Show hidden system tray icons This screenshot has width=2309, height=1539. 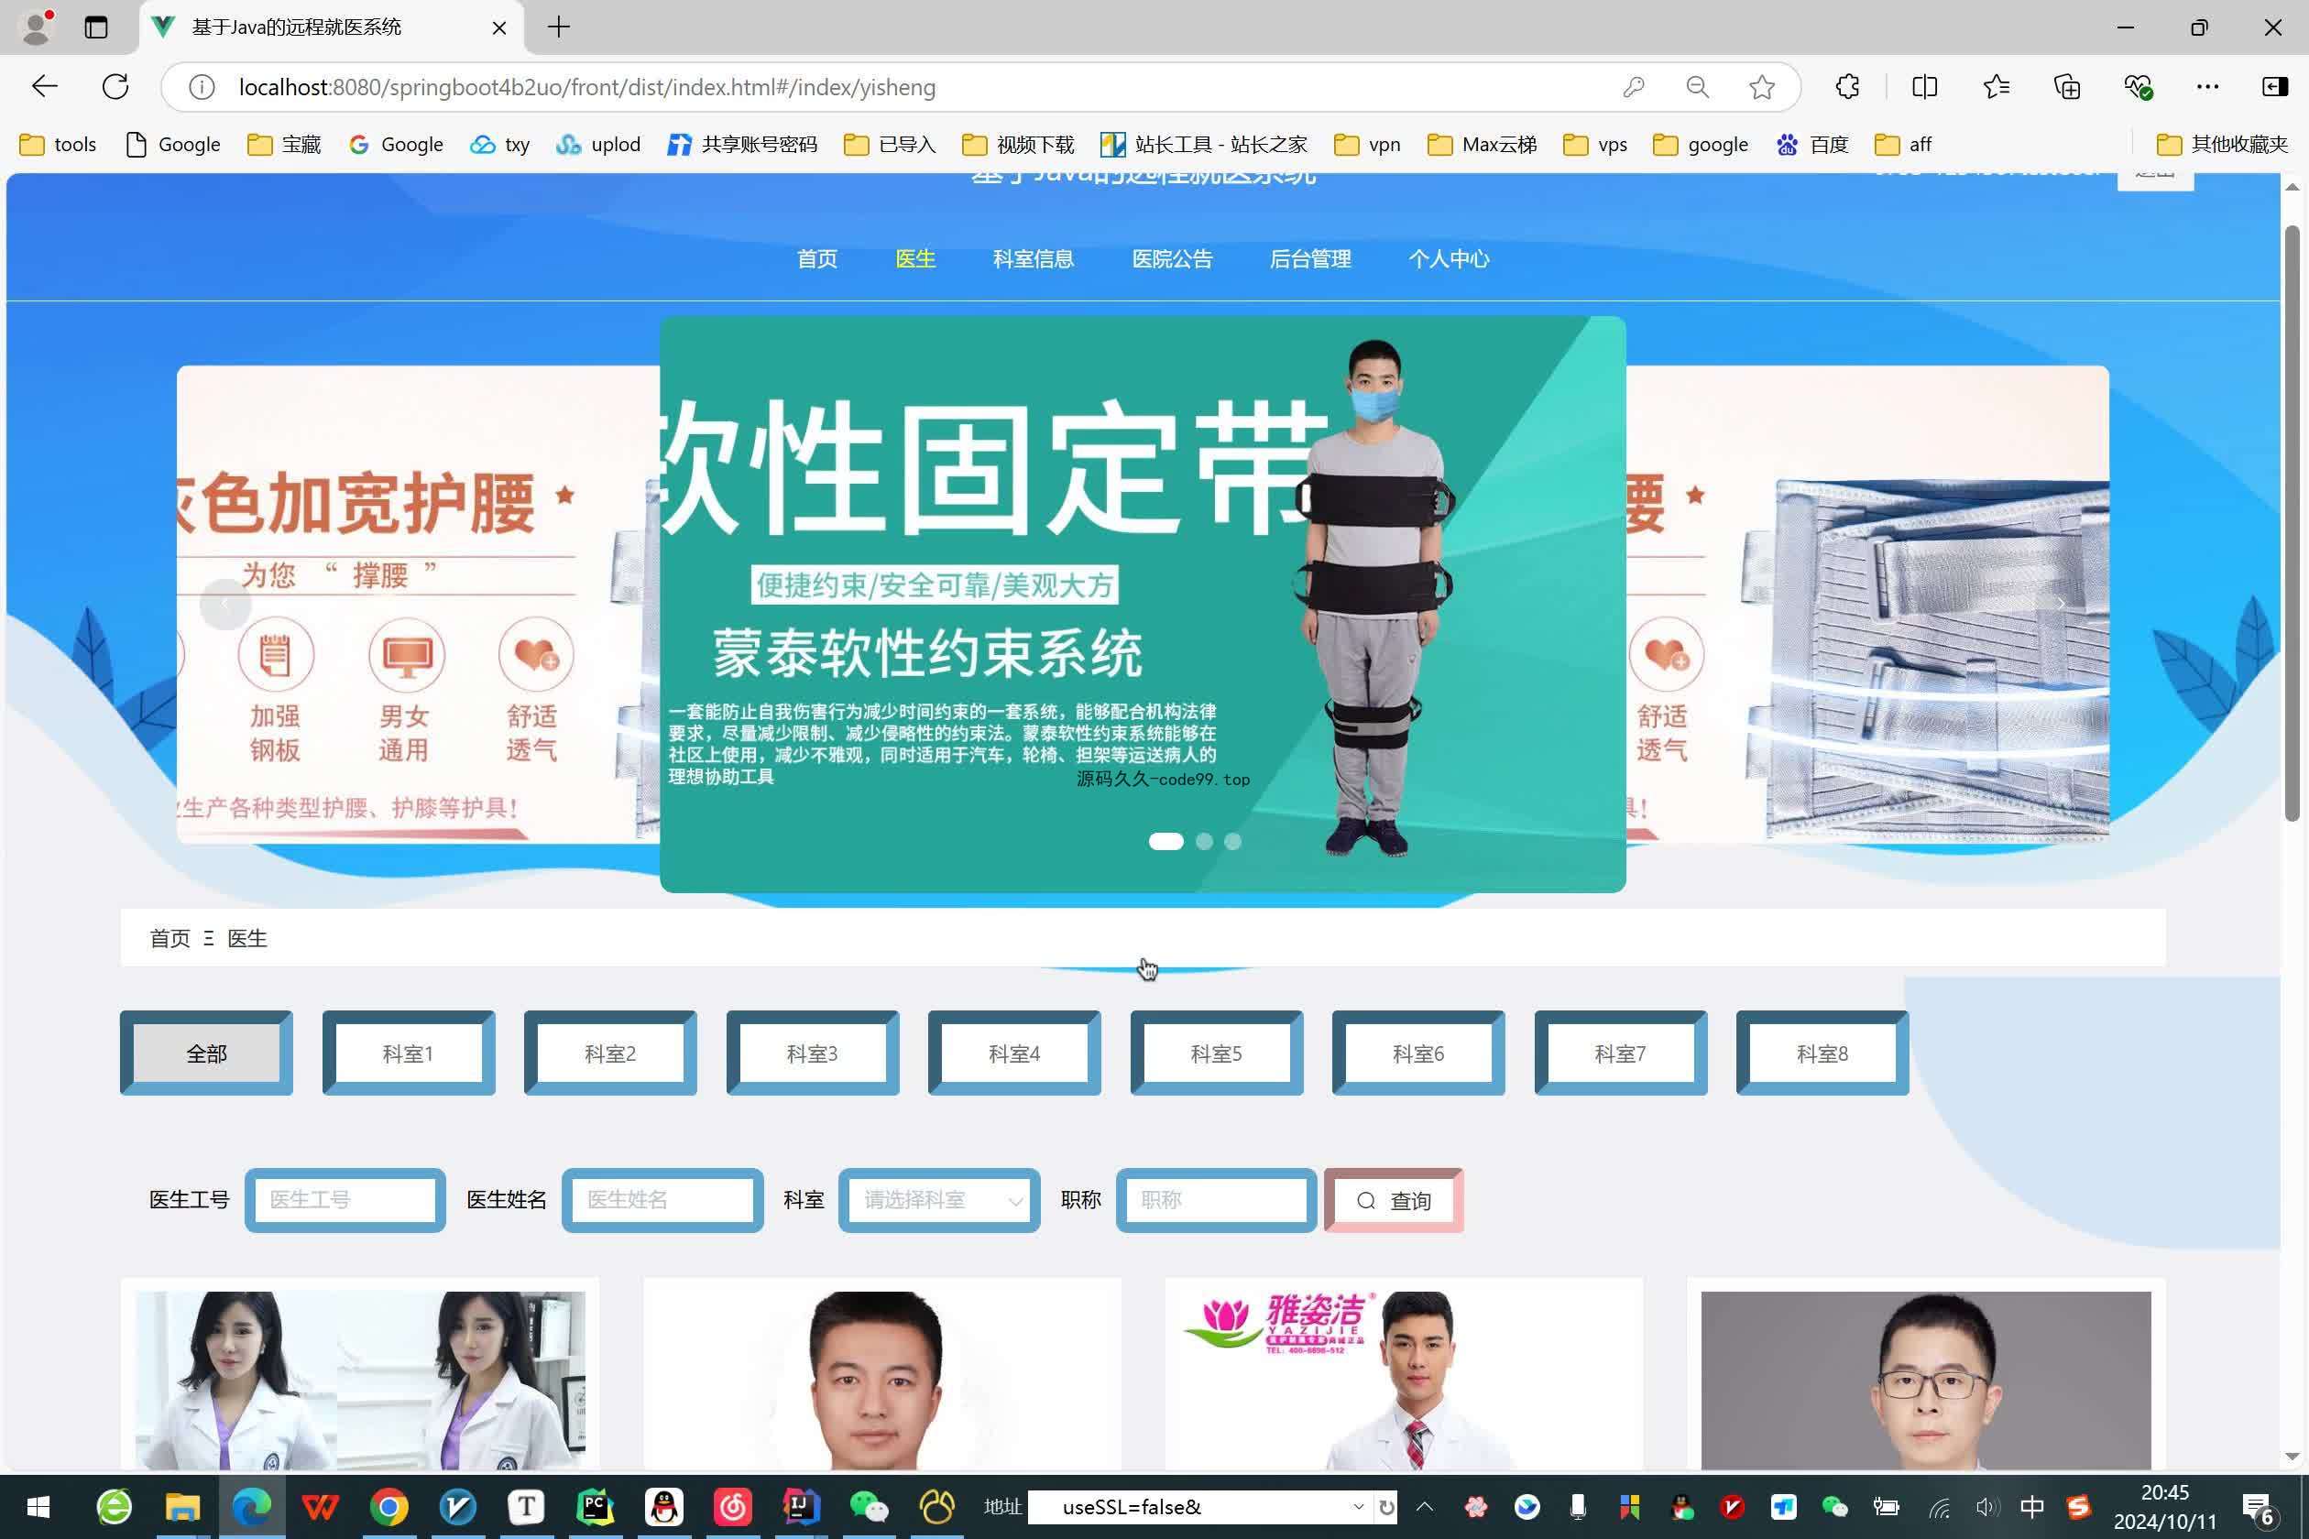[1425, 1507]
